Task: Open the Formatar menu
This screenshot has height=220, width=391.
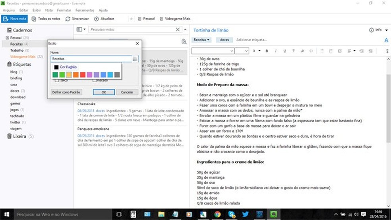Action: (x=64, y=10)
